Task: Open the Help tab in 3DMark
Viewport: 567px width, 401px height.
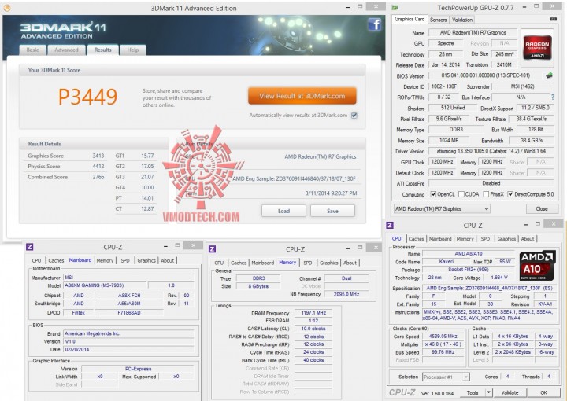Action: pyautogui.click(x=133, y=50)
